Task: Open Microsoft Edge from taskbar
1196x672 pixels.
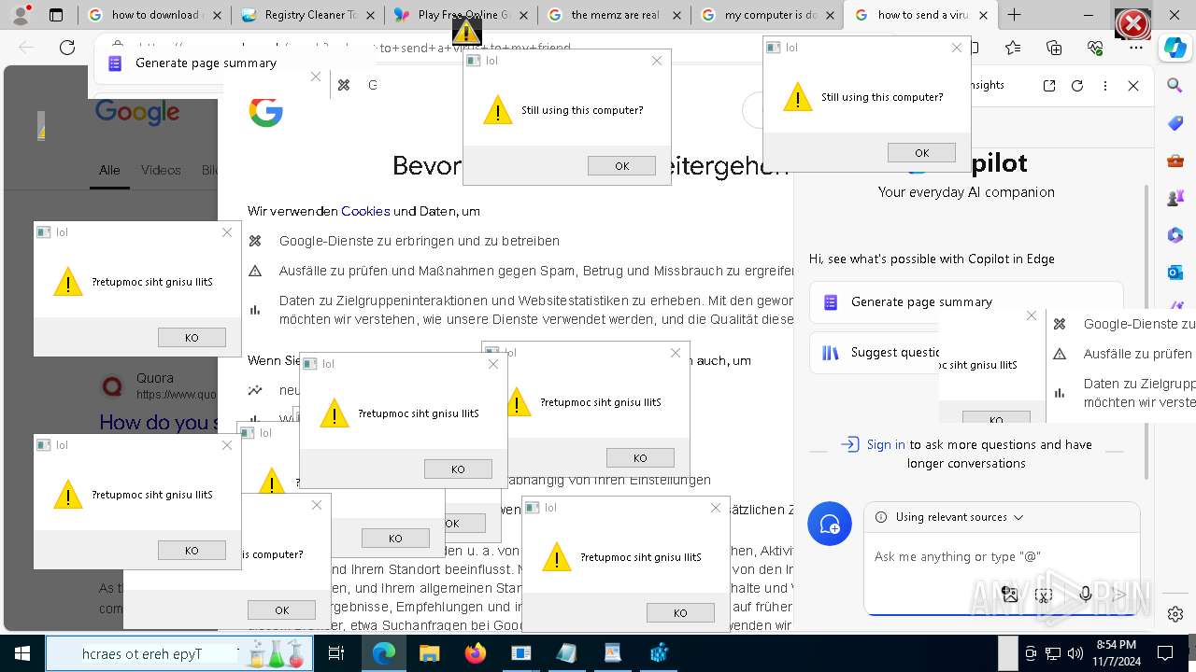Action: pos(384,653)
